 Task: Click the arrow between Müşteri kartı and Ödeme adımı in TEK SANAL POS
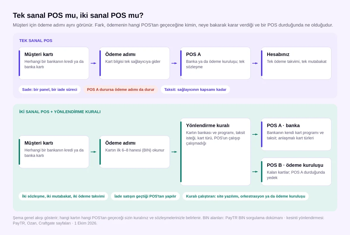93,63
